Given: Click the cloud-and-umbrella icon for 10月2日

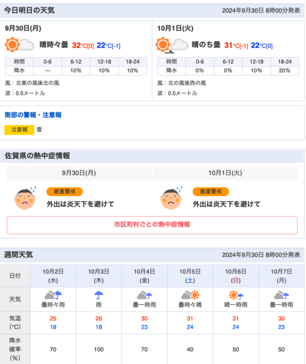Looking at the screenshot, I should tap(53, 295).
